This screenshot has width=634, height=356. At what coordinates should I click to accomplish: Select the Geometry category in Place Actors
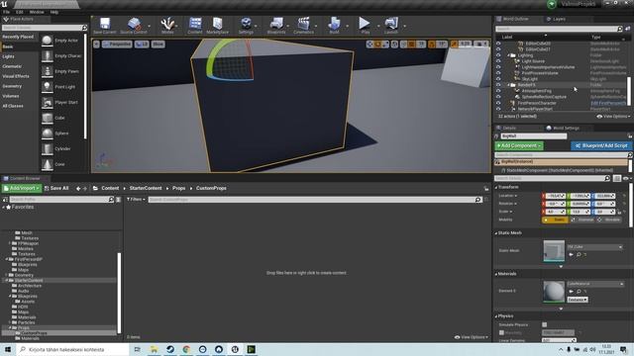(12, 86)
